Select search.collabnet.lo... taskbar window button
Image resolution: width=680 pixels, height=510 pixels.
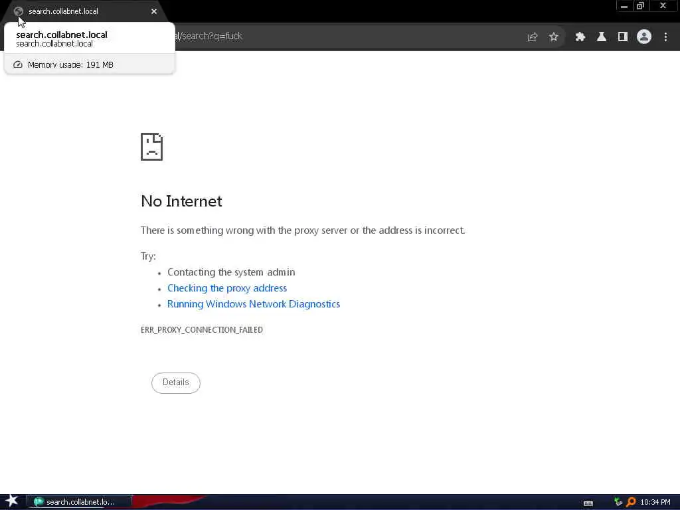[x=80, y=502]
